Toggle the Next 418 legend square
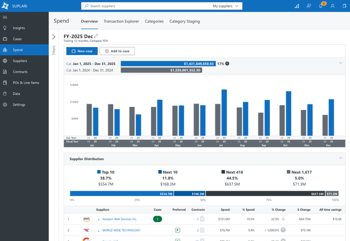Screen dimensions: 350x241 (223, 172)
